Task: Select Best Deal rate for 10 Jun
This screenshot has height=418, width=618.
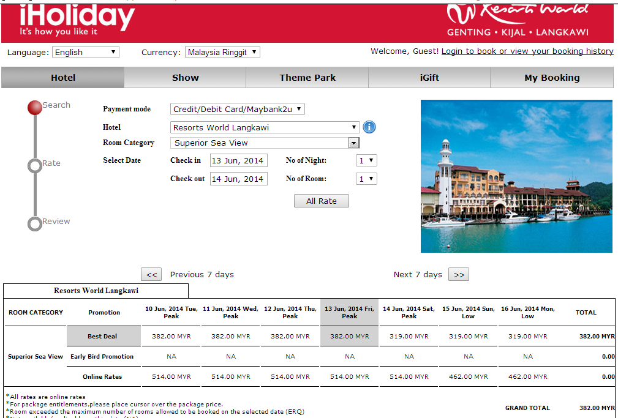Action: [x=171, y=336]
